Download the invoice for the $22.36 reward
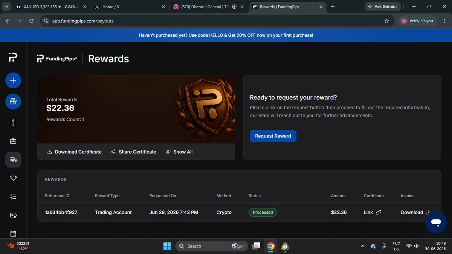Image resolution: width=452 pixels, height=254 pixels. pyautogui.click(x=416, y=212)
